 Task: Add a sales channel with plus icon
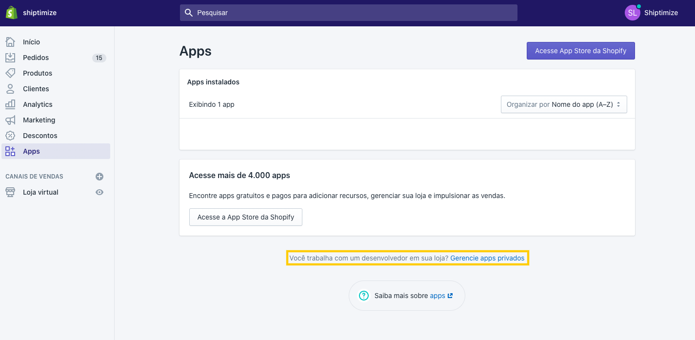[x=99, y=177]
